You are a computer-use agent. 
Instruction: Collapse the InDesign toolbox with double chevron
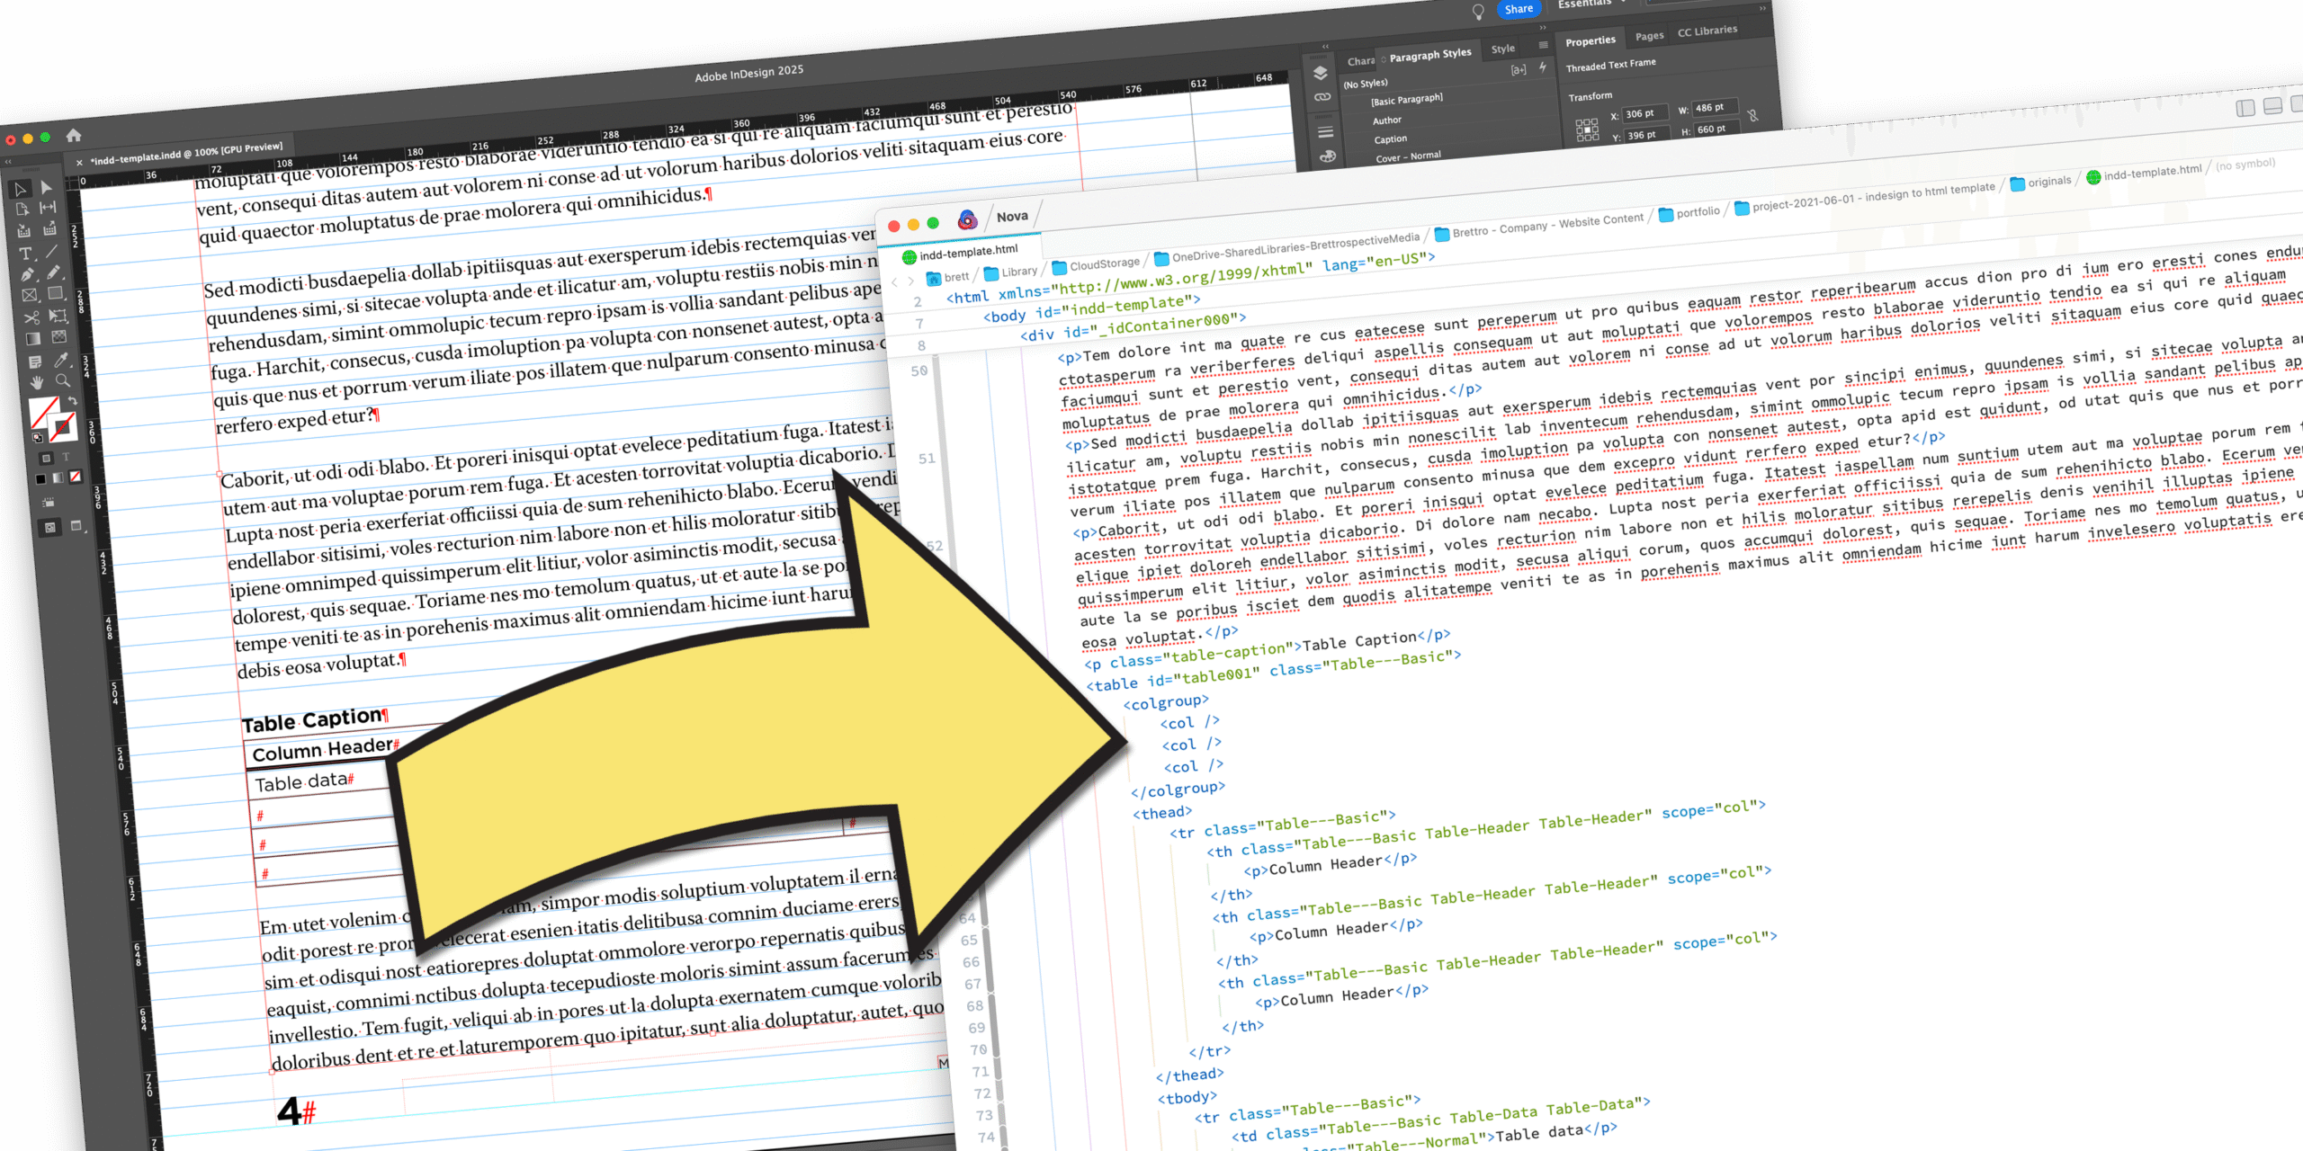click(8, 162)
